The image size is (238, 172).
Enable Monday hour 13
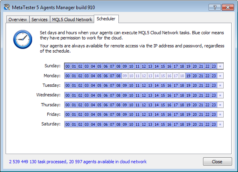coord(150,76)
